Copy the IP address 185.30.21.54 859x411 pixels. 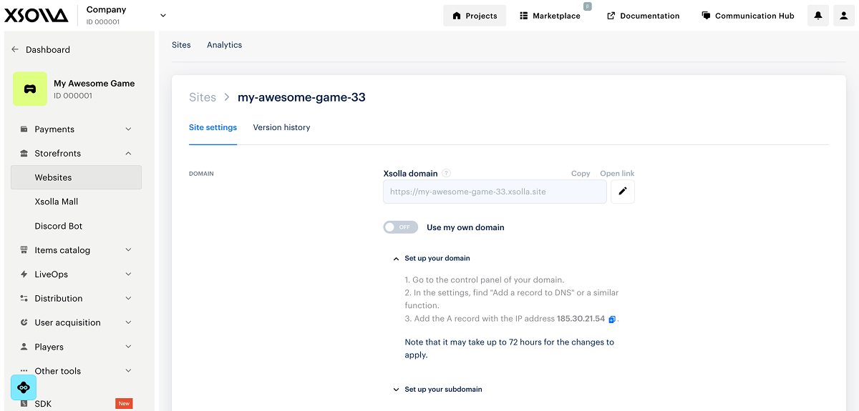point(612,320)
